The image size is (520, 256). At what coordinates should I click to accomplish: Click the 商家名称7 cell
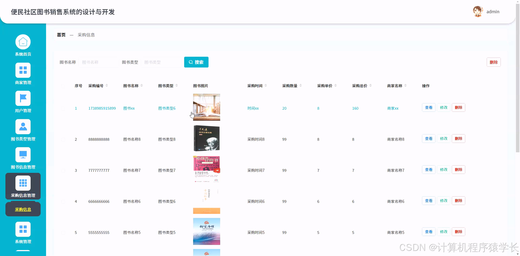pos(396,170)
